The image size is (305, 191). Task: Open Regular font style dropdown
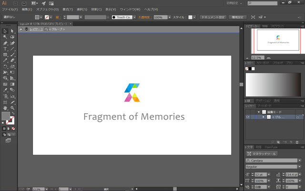(300, 167)
